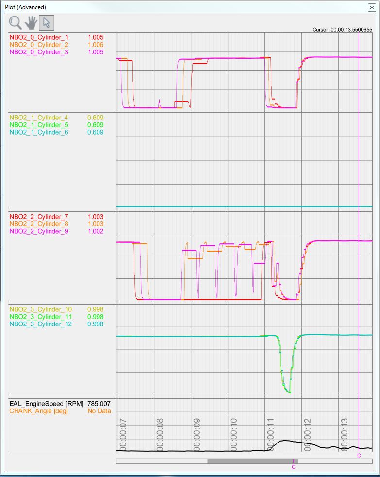Viewport: 380px width, 477px height.
Task: Select the NBO2_1_Cylinder_4 legend entry
Action: point(39,118)
